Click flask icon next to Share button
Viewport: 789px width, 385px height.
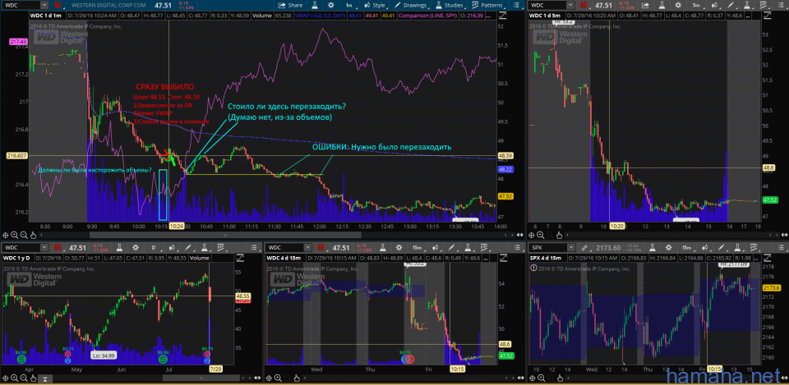click(315, 6)
